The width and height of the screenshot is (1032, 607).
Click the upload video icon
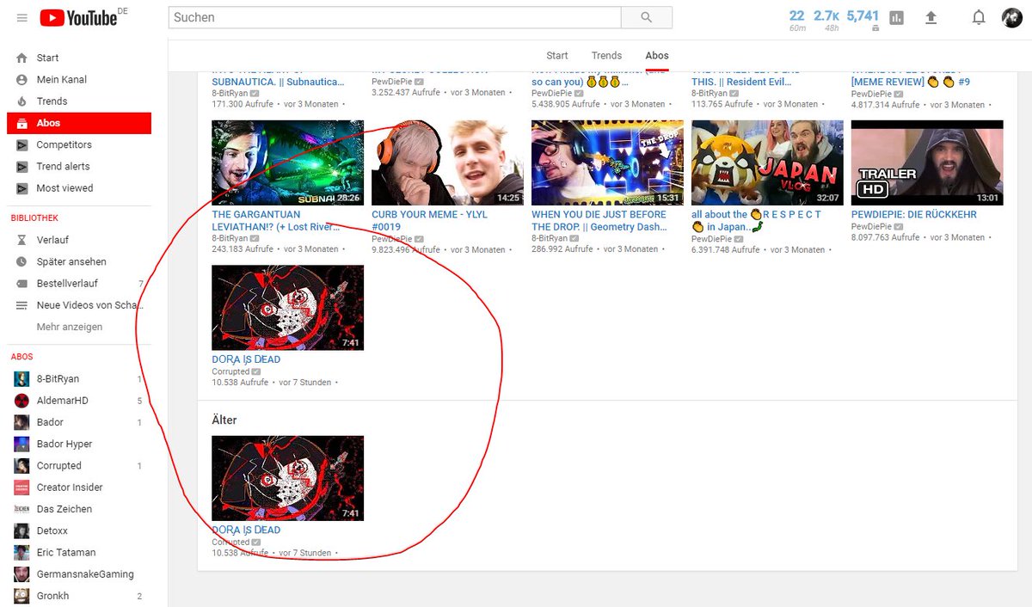[931, 17]
